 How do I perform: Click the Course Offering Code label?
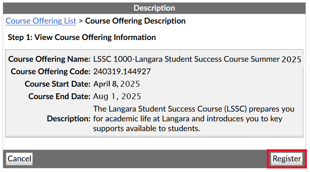50,72
